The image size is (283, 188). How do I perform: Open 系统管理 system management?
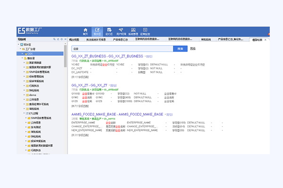coord(133,31)
